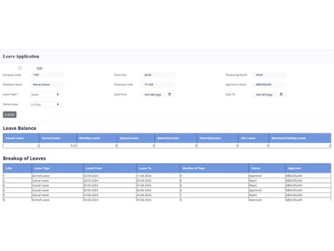This screenshot has width=334, height=251.
Task: Select Leave To date in row 3
Action: pos(158,185)
